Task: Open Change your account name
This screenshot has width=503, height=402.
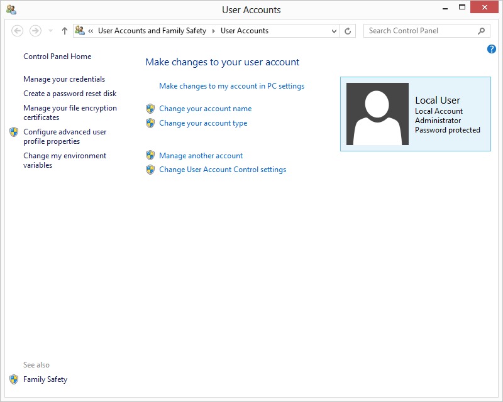Action: click(205, 109)
